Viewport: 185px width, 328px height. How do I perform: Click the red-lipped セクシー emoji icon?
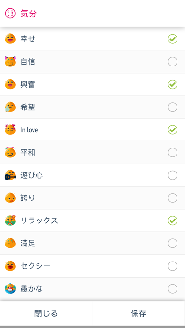(10, 266)
